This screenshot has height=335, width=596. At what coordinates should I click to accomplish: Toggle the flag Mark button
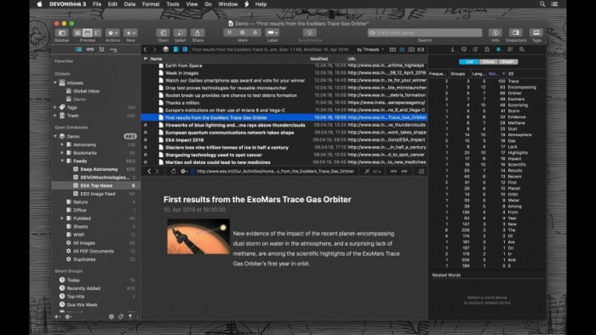[x=229, y=32]
